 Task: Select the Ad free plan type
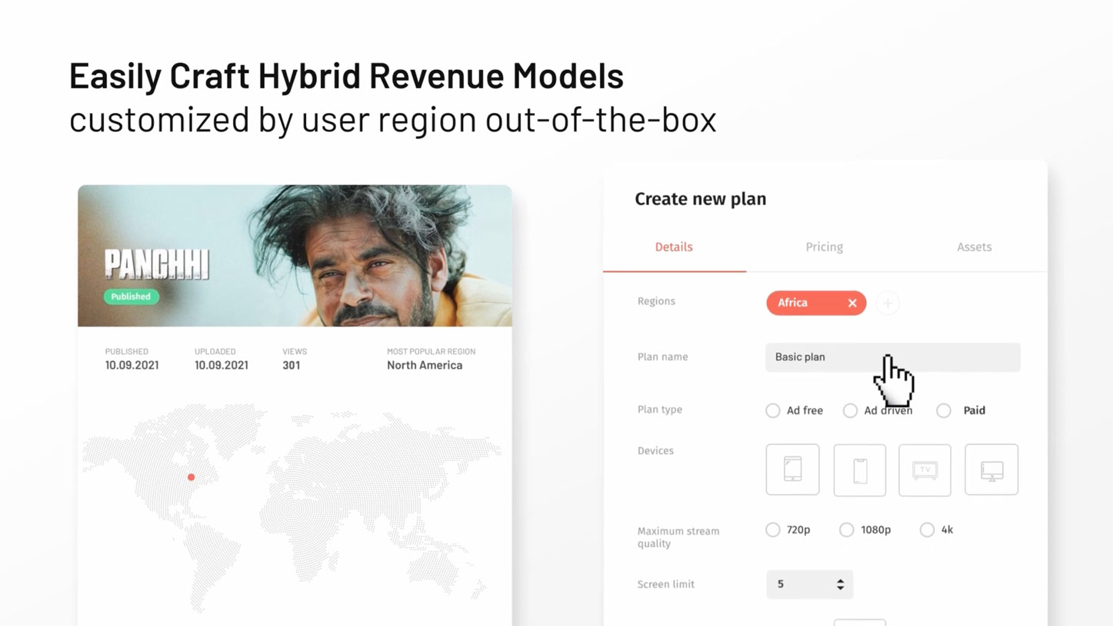pos(772,410)
